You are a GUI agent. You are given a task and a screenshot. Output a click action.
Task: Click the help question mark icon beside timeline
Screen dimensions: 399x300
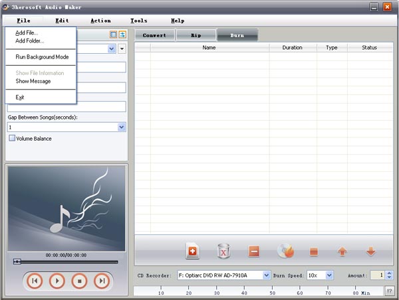tap(389, 291)
